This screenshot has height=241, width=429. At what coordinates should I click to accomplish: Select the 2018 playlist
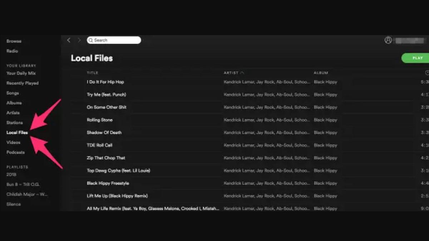coord(11,175)
